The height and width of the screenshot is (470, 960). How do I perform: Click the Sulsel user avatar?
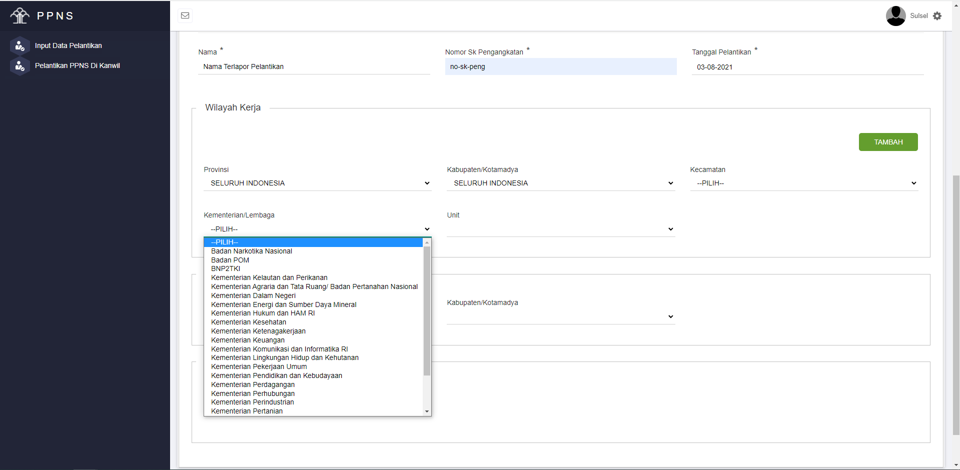(895, 15)
